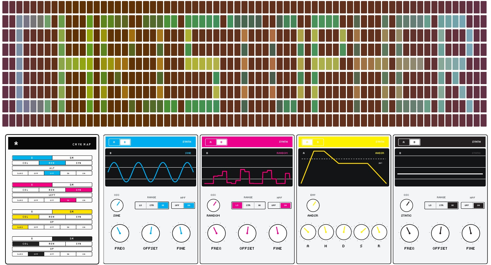
Task: Select ROW in the magenta map section
Action: pyautogui.click(x=52, y=190)
